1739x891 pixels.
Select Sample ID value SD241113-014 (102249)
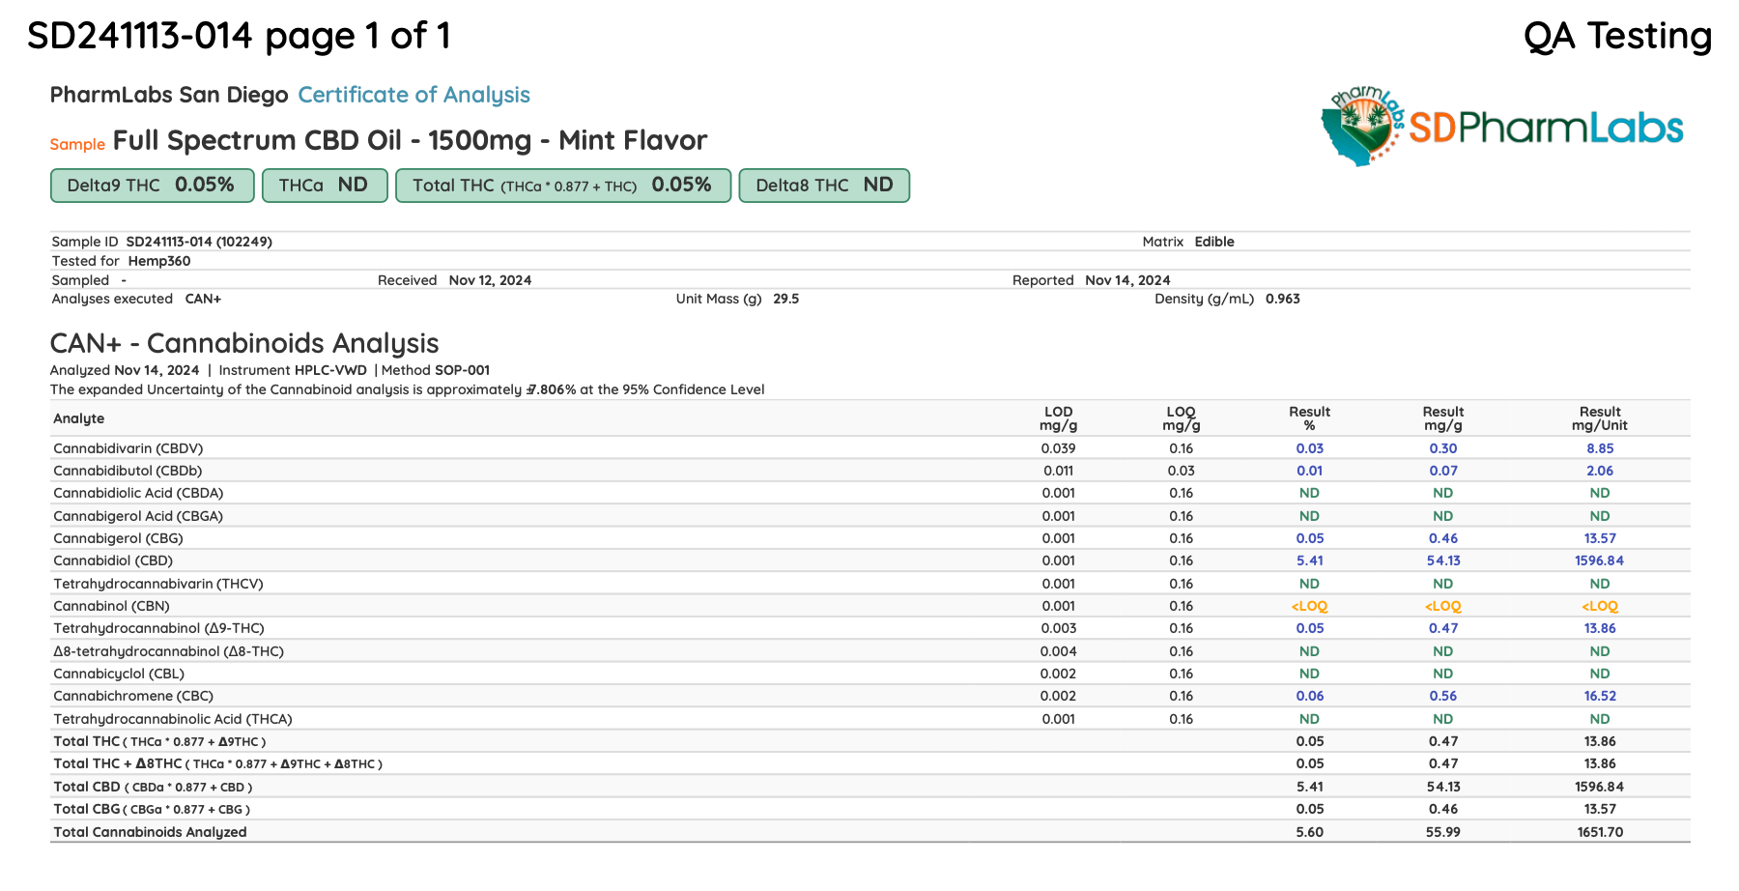(199, 242)
